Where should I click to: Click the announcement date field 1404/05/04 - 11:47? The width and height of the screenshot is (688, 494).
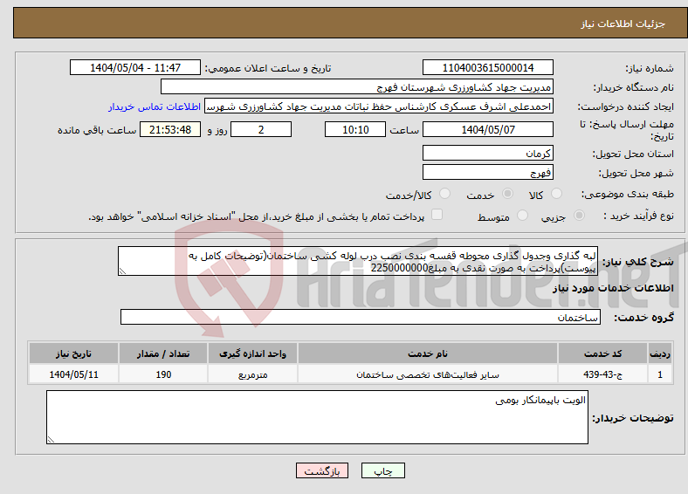pyautogui.click(x=135, y=67)
